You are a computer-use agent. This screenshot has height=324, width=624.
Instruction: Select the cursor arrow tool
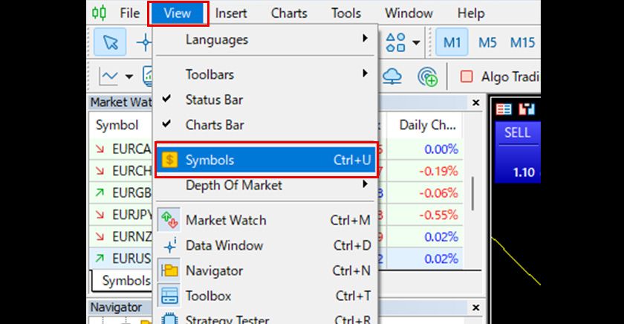[110, 42]
